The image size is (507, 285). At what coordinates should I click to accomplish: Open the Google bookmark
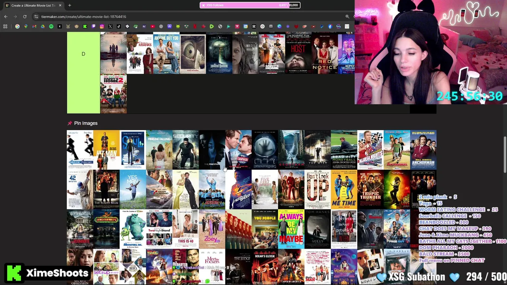(17, 27)
